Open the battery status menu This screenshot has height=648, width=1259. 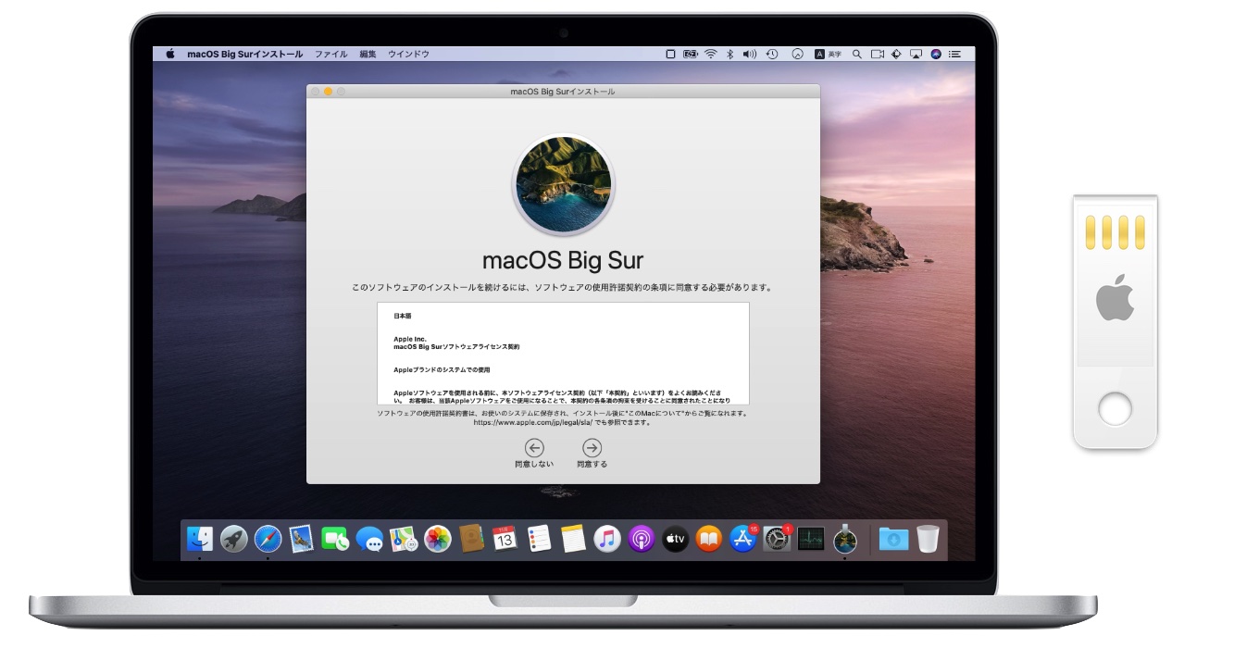pyautogui.click(x=690, y=53)
